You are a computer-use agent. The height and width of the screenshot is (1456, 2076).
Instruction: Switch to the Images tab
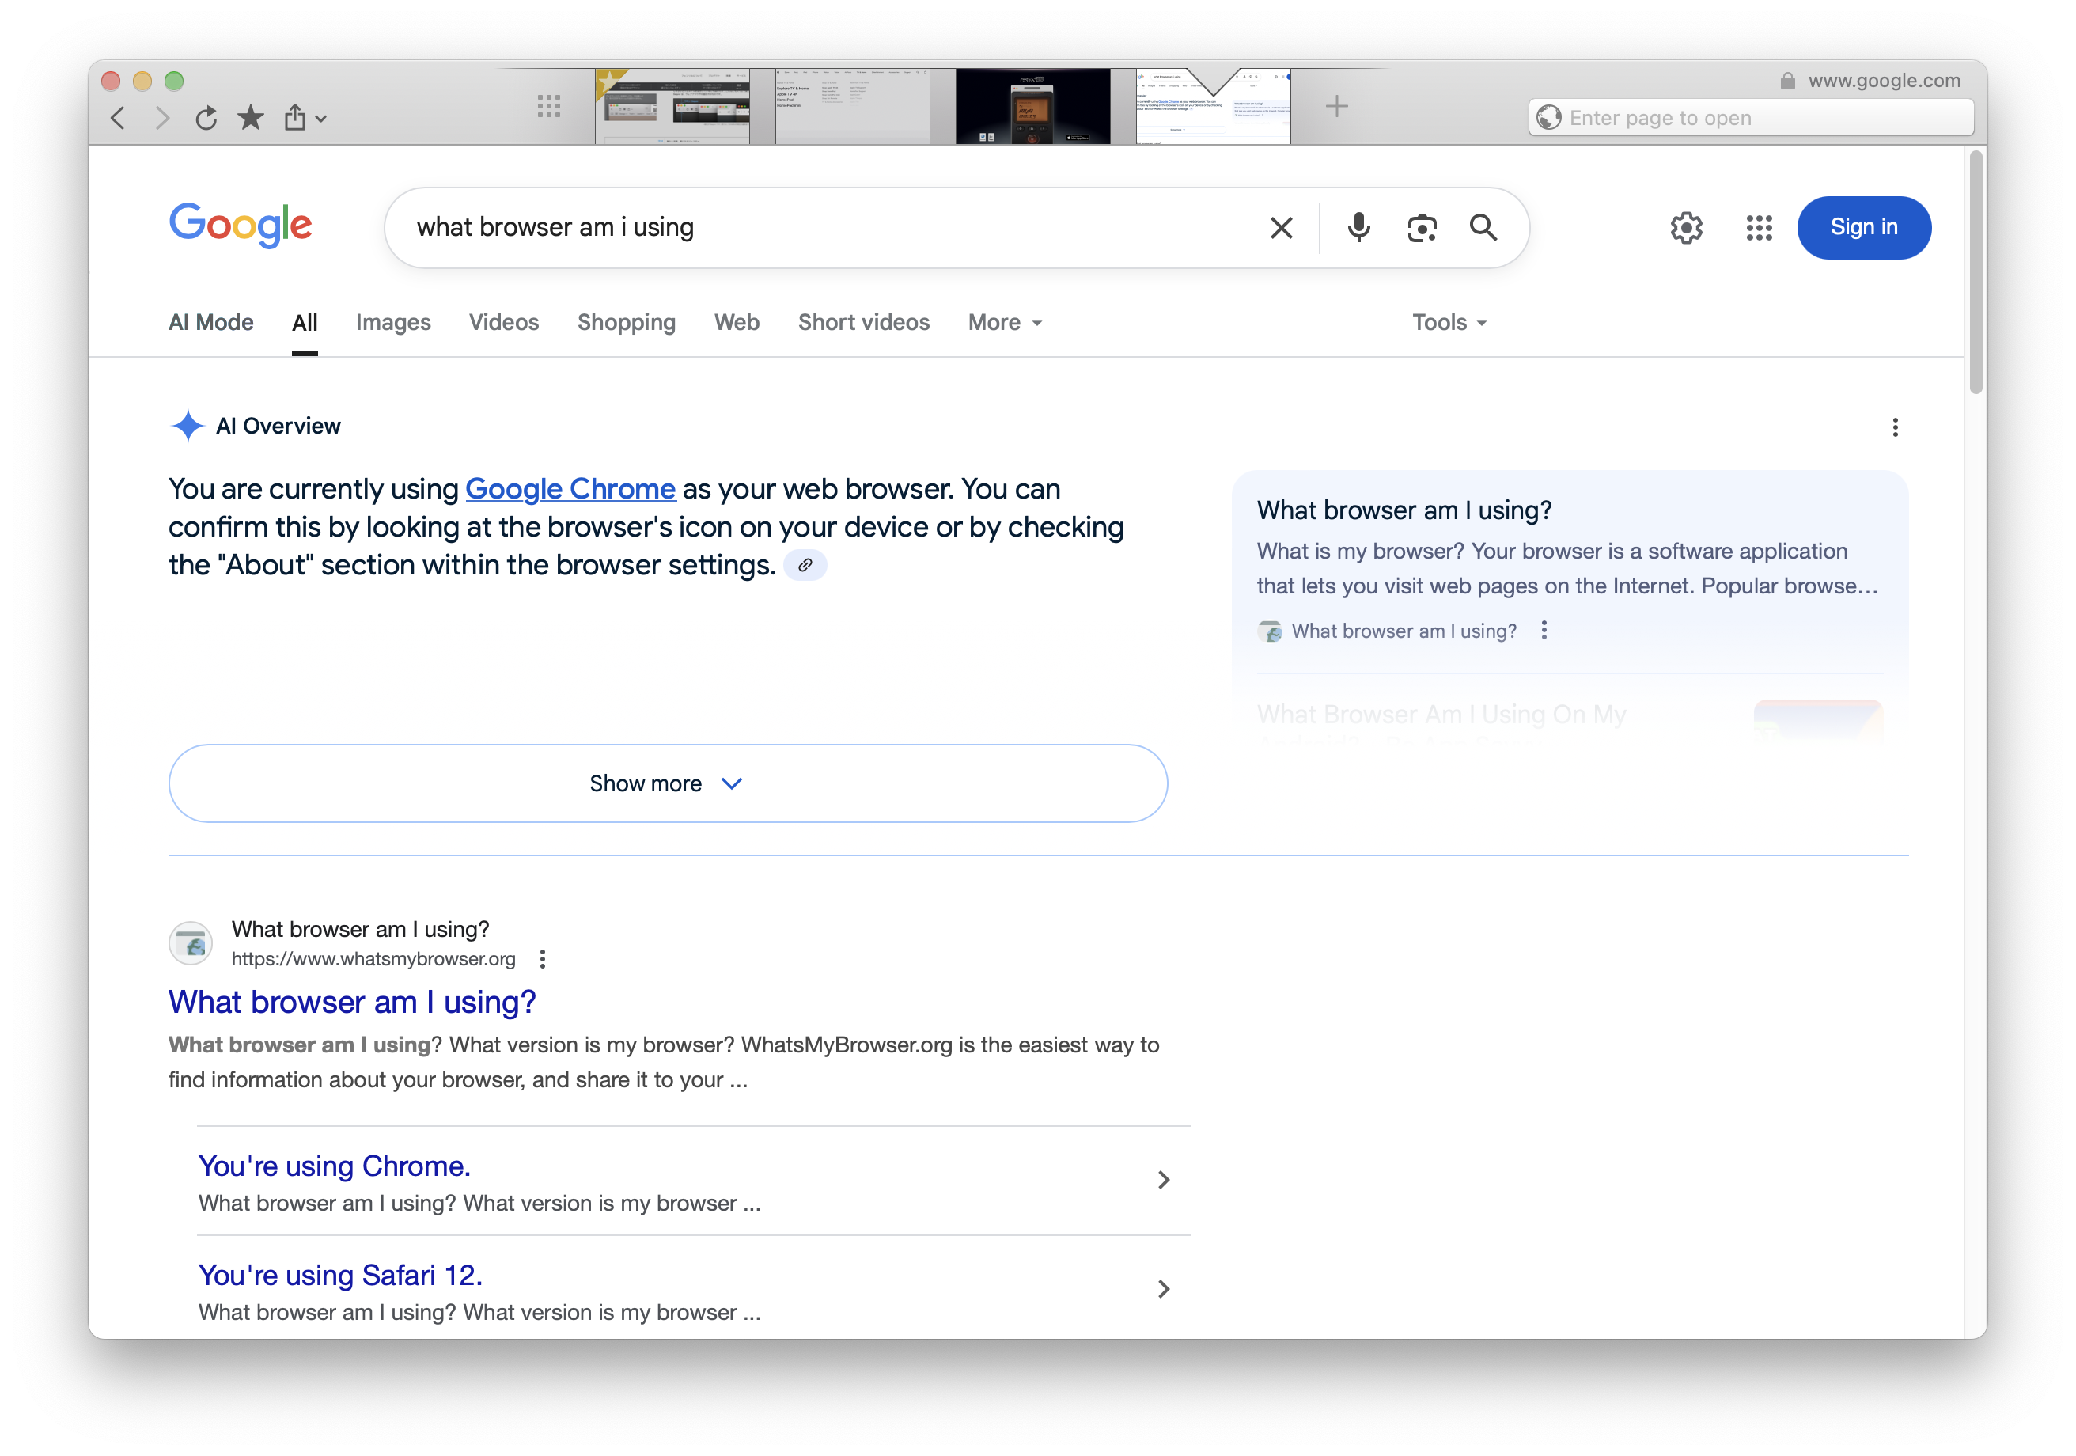[393, 322]
